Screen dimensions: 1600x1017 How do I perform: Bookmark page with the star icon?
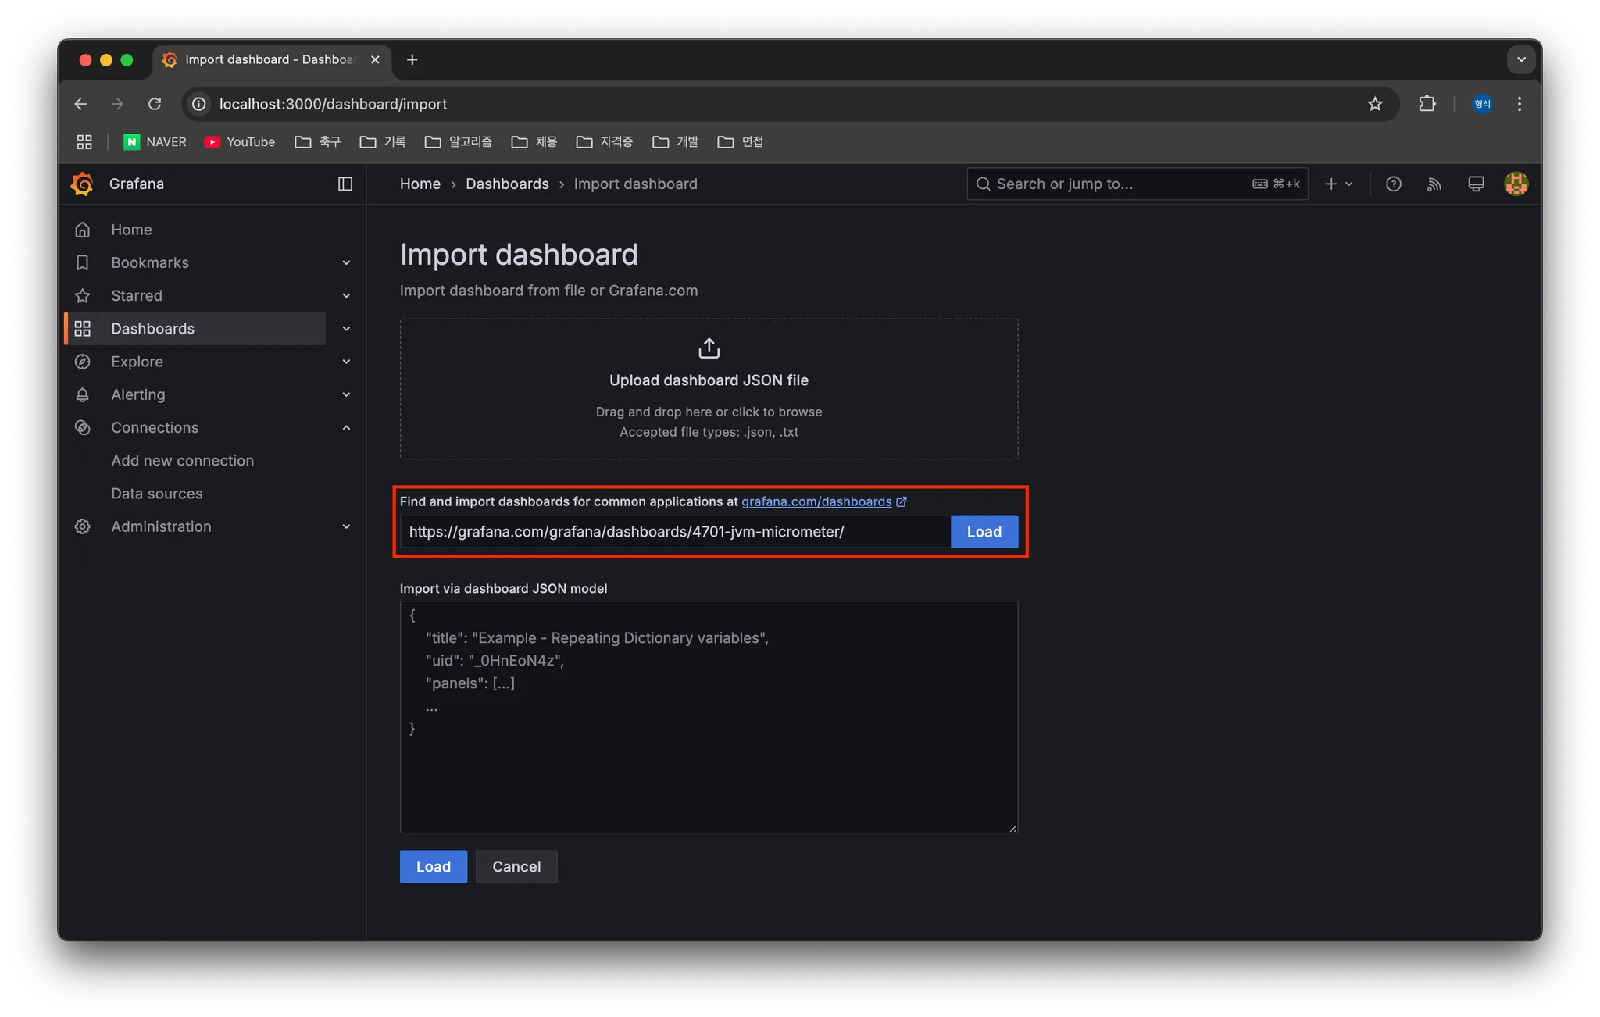[x=1375, y=104]
